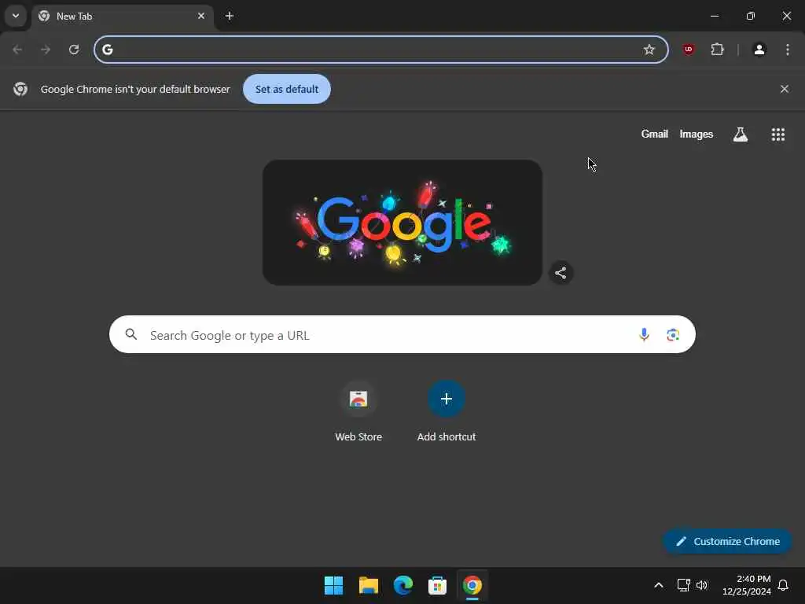This screenshot has height=604, width=805.
Task: Start voice search with microphone
Action: coord(644,335)
